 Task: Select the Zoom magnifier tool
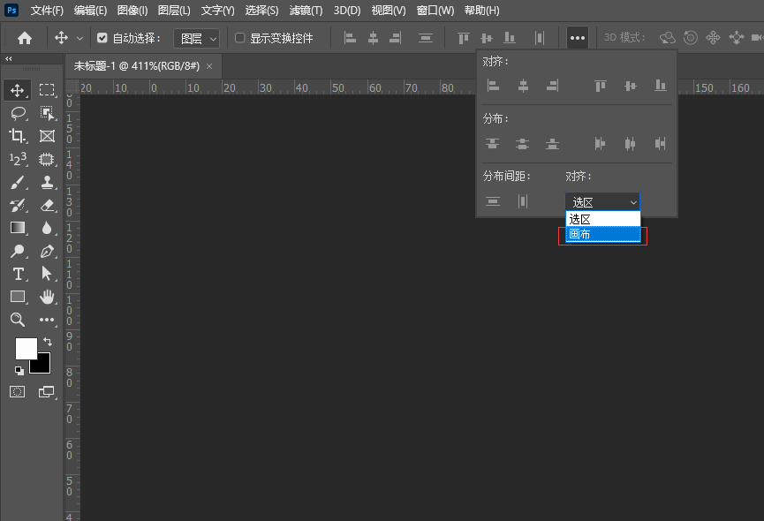tap(17, 320)
